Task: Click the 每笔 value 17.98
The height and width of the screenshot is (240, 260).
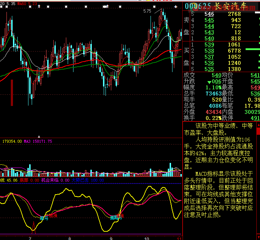Action: pyautogui.click(x=252, y=106)
